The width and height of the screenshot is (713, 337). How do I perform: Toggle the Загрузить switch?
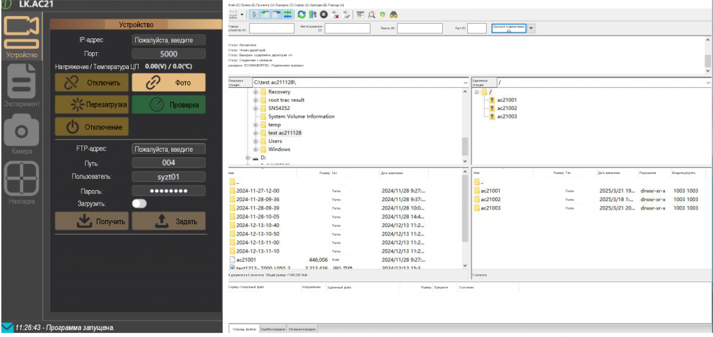139,204
